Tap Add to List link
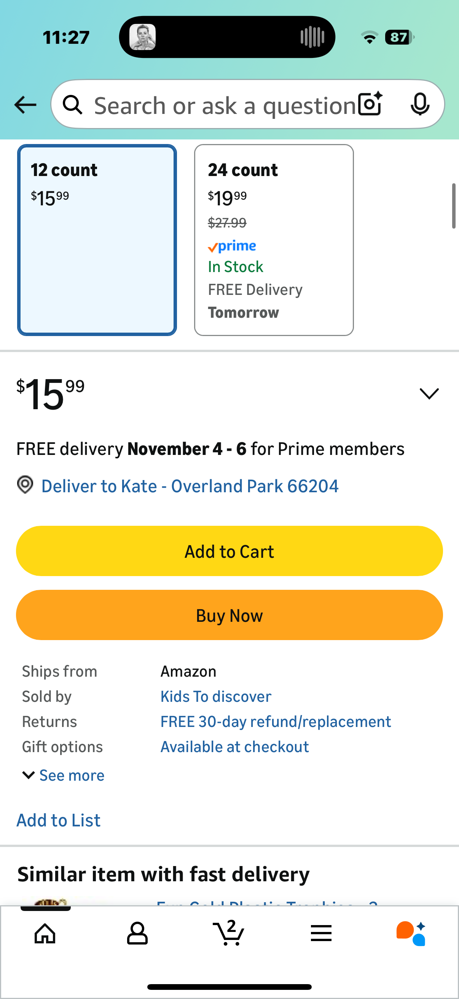The image size is (459, 999). [x=59, y=820]
